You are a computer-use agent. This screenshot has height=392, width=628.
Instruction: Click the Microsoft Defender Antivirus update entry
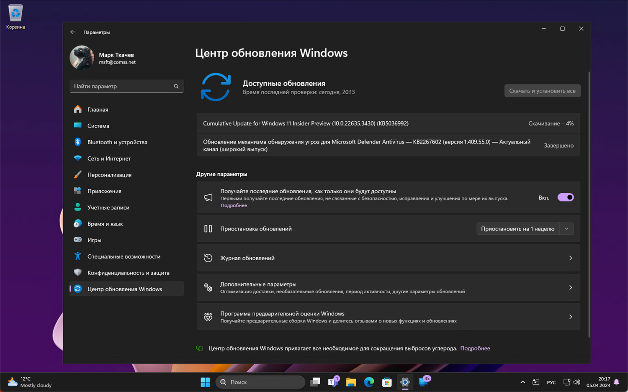[389, 145]
